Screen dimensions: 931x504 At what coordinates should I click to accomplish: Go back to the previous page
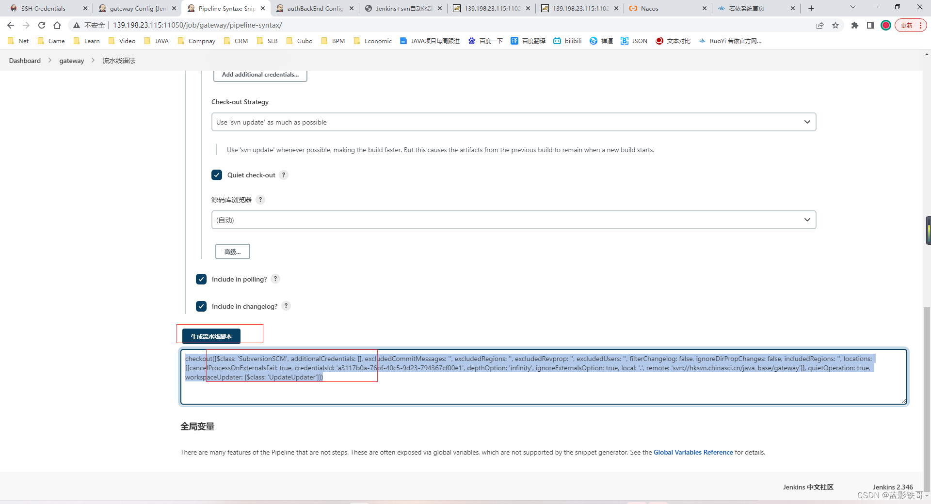11,25
